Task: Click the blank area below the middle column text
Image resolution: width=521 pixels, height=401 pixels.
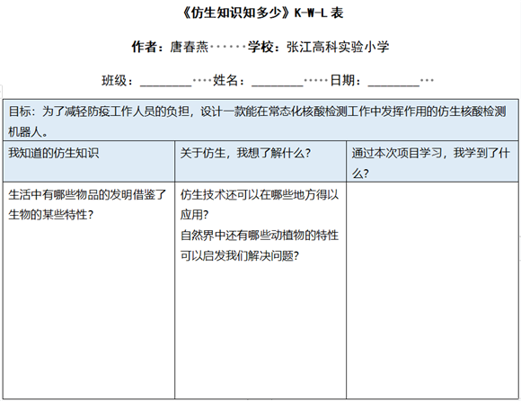Action: [x=260, y=331]
